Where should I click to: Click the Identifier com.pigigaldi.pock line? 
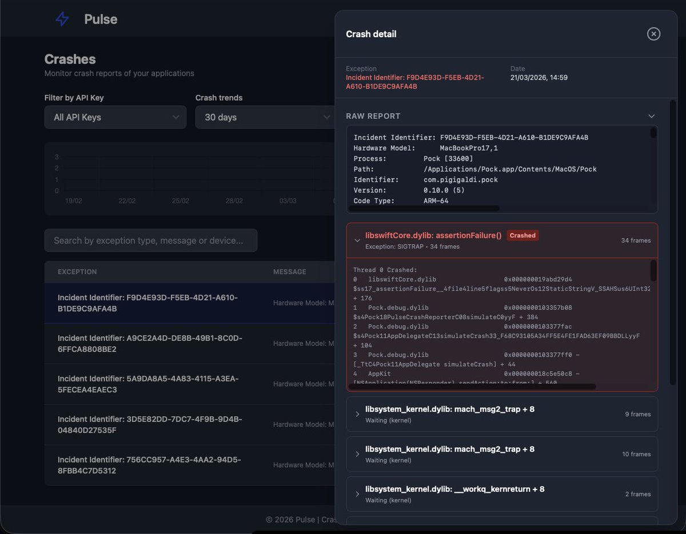pyautogui.click(x=426, y=180)
